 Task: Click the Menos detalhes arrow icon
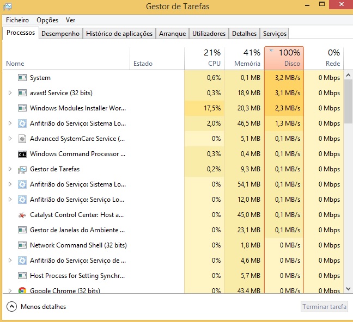(x=11, y=306)
